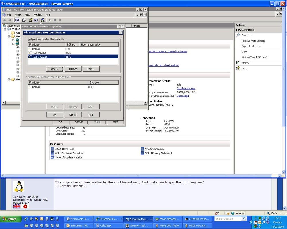Select the 10.8.98.202 identity row
Image resolution: width=287 pixels, height=229 pixels.
(x=73, y=53)
